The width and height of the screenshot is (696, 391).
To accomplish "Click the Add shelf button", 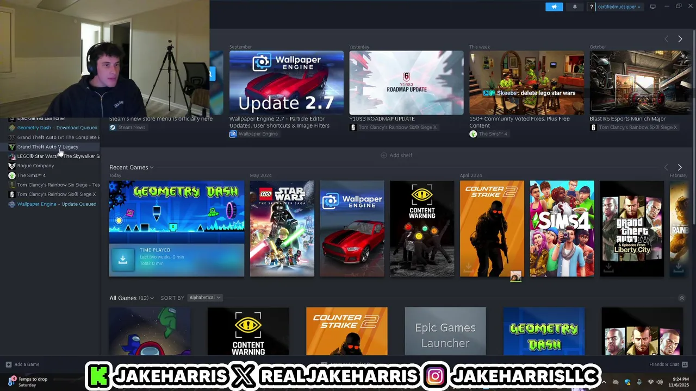I will 396,155.
